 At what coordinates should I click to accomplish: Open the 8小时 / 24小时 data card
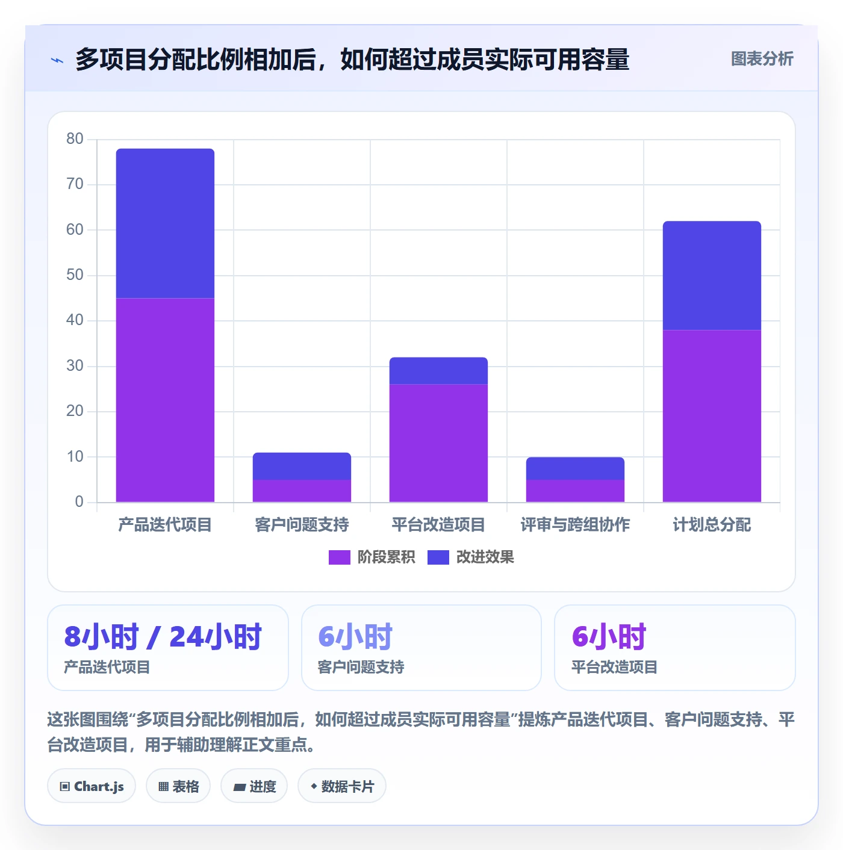168,648
